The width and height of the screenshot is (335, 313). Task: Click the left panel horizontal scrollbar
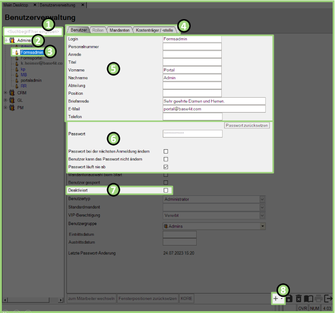[x=32, y=299]
